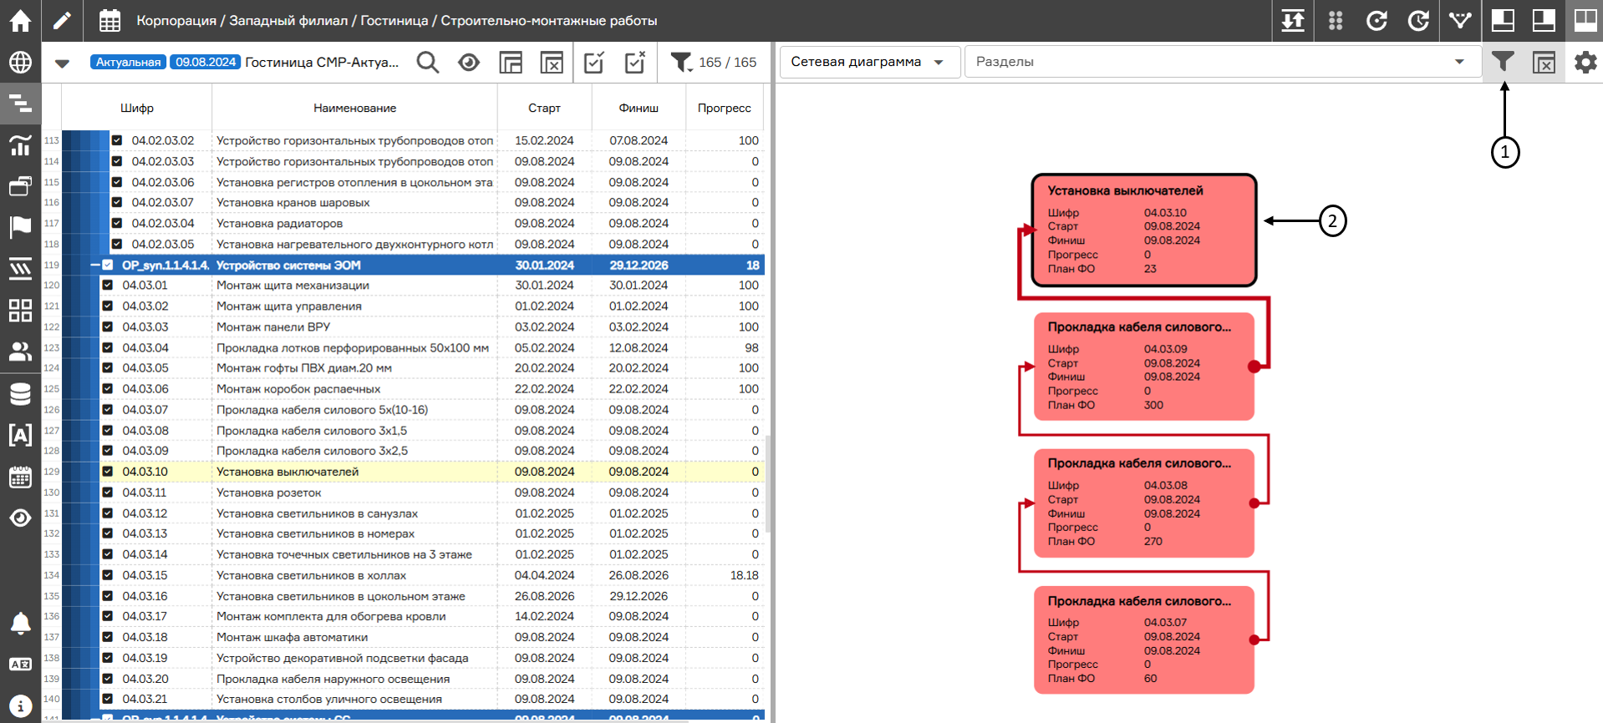Click the pencil edit icon
This screenshot has width=1603, height=723.
62,20
